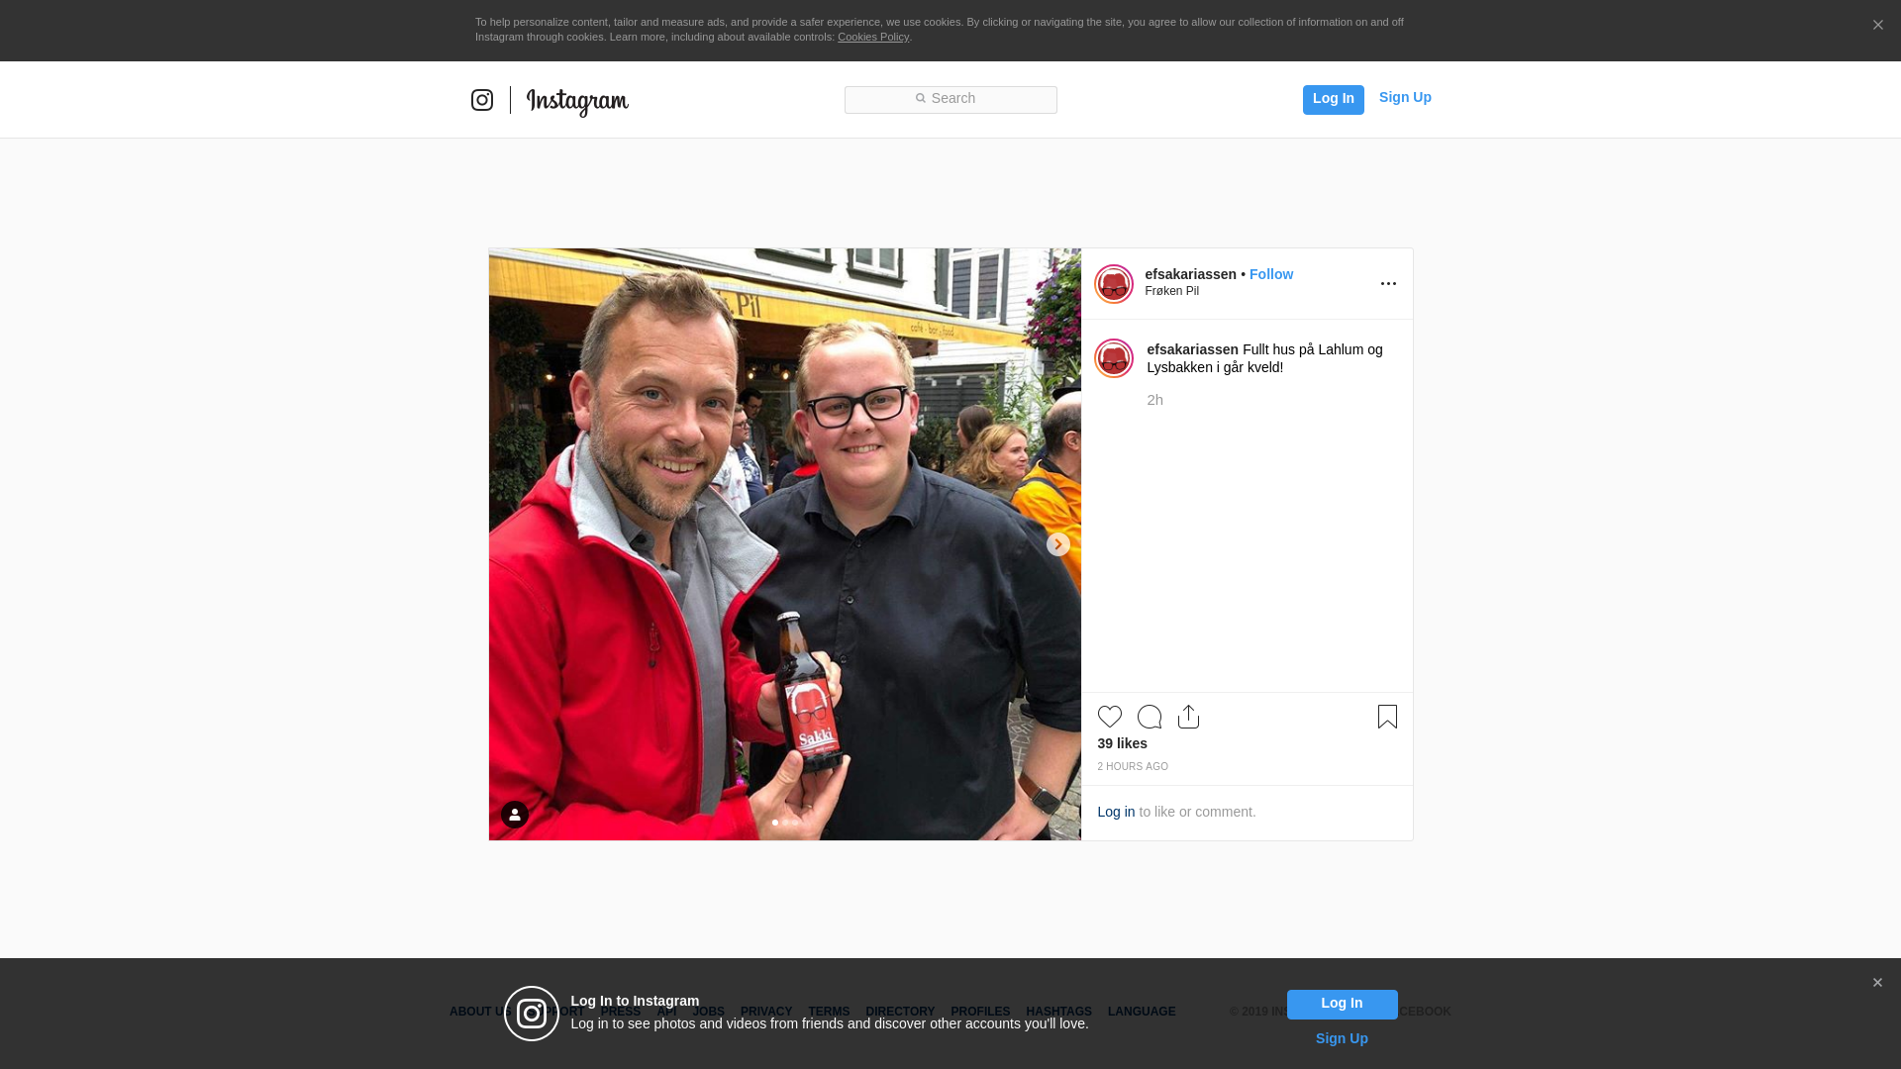This screenshot has height=1069, width=1901.
Task: Open the post options three-dot menu
Action: [1388, 284]
